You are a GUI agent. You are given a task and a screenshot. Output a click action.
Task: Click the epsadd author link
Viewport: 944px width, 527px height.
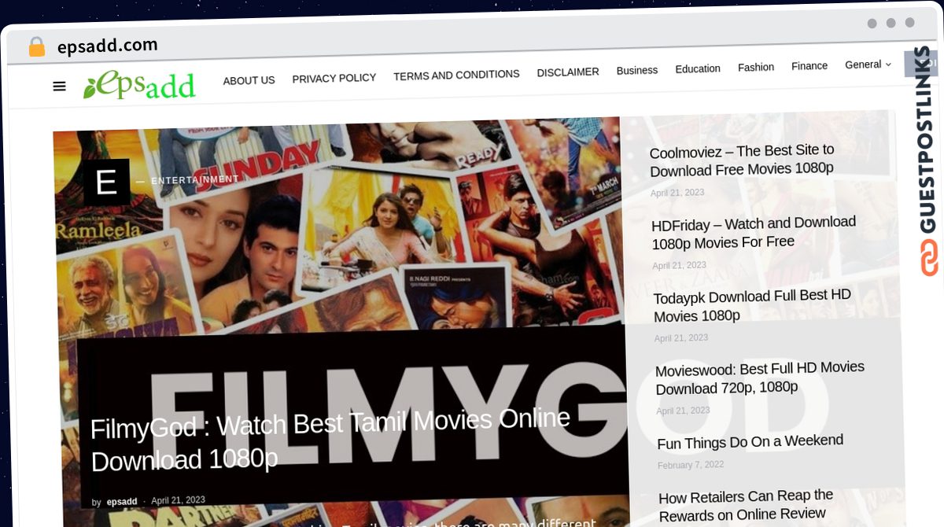[122, 502]
